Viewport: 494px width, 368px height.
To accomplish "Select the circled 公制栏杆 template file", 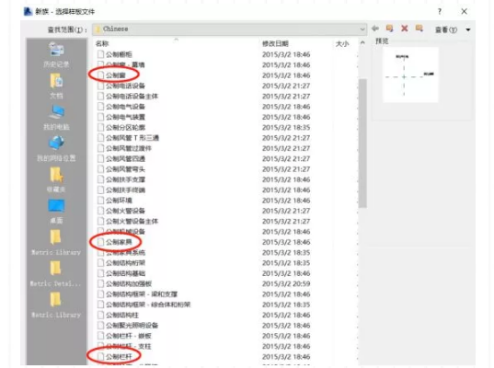I will (x=115, y=356).
